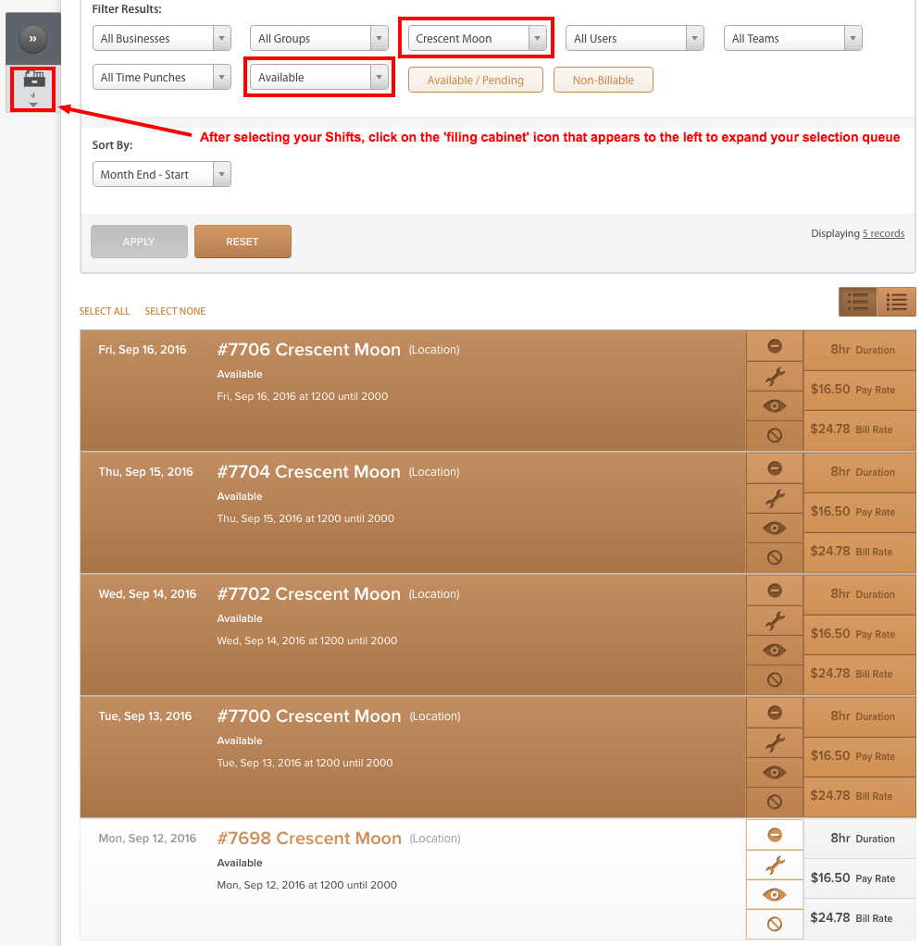The height and width of the screenshot is (946, 921).
Task: Toggle eye icon on shift #7698
Action: point(775,895)
